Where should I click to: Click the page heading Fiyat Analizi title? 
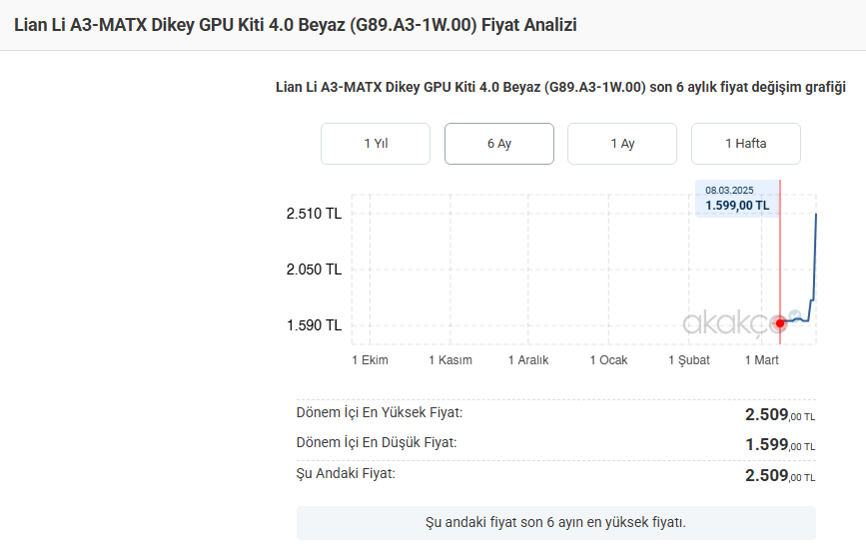click(x=296, y=25)
